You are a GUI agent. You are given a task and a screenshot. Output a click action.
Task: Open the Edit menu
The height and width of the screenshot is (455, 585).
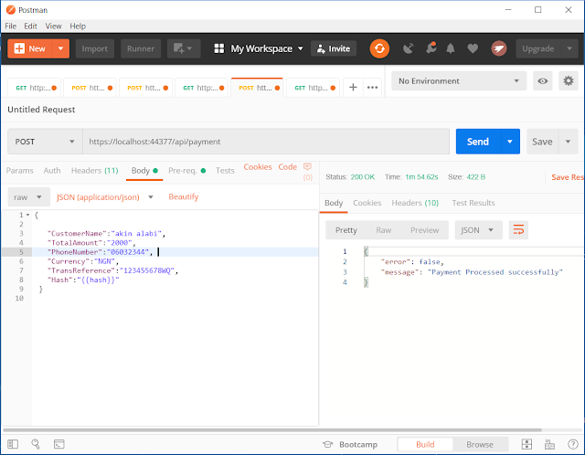point(30,26)
